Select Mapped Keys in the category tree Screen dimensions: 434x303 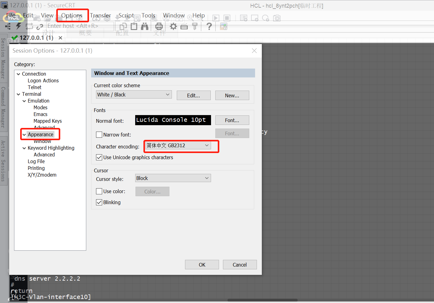(x=48, y=121)
